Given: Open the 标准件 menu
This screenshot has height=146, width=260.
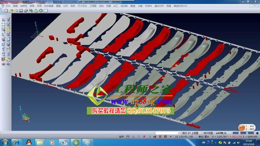Looking at the screenshot, I should 149,6.
